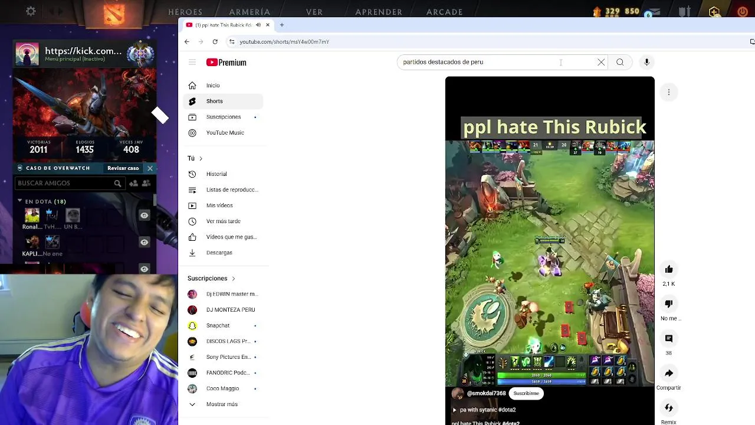Open add friend icon in Dota panel
This screenshot has height=425, width=755.
point(133,184)
